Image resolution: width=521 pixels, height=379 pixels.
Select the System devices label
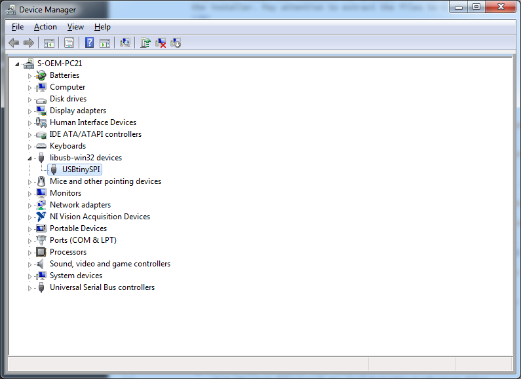pyautogui.click(x=76, y=276)
